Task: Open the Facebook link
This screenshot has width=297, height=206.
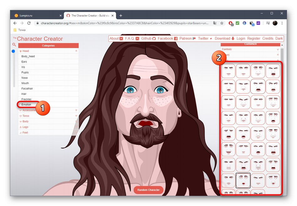Action: 168,38
